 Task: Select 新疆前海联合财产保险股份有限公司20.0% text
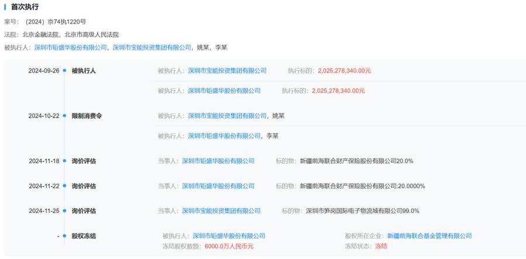coord(357,161)
